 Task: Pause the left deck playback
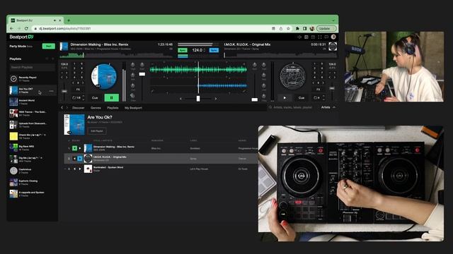tap(112, 97)
